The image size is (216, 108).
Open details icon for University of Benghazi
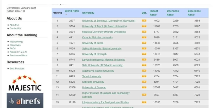click(144, 21)
